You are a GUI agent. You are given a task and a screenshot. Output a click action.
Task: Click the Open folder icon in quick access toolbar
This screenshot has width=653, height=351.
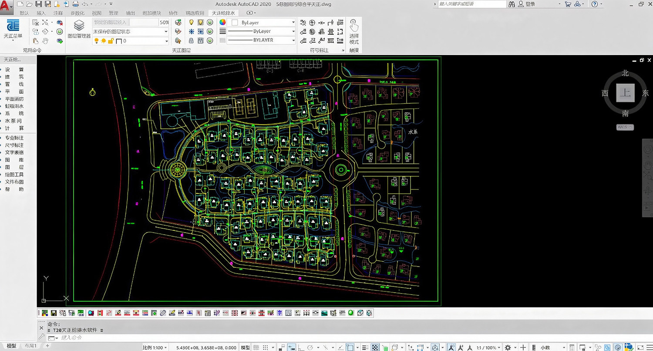pyautogui.click(x=30, y=4)
